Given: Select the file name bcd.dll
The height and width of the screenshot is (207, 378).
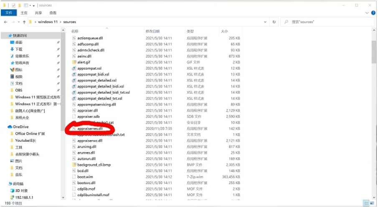Looking at the screenshot, I should (83, 171).
